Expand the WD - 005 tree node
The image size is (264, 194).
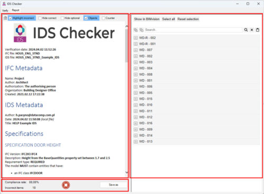(x=136, y=93)
